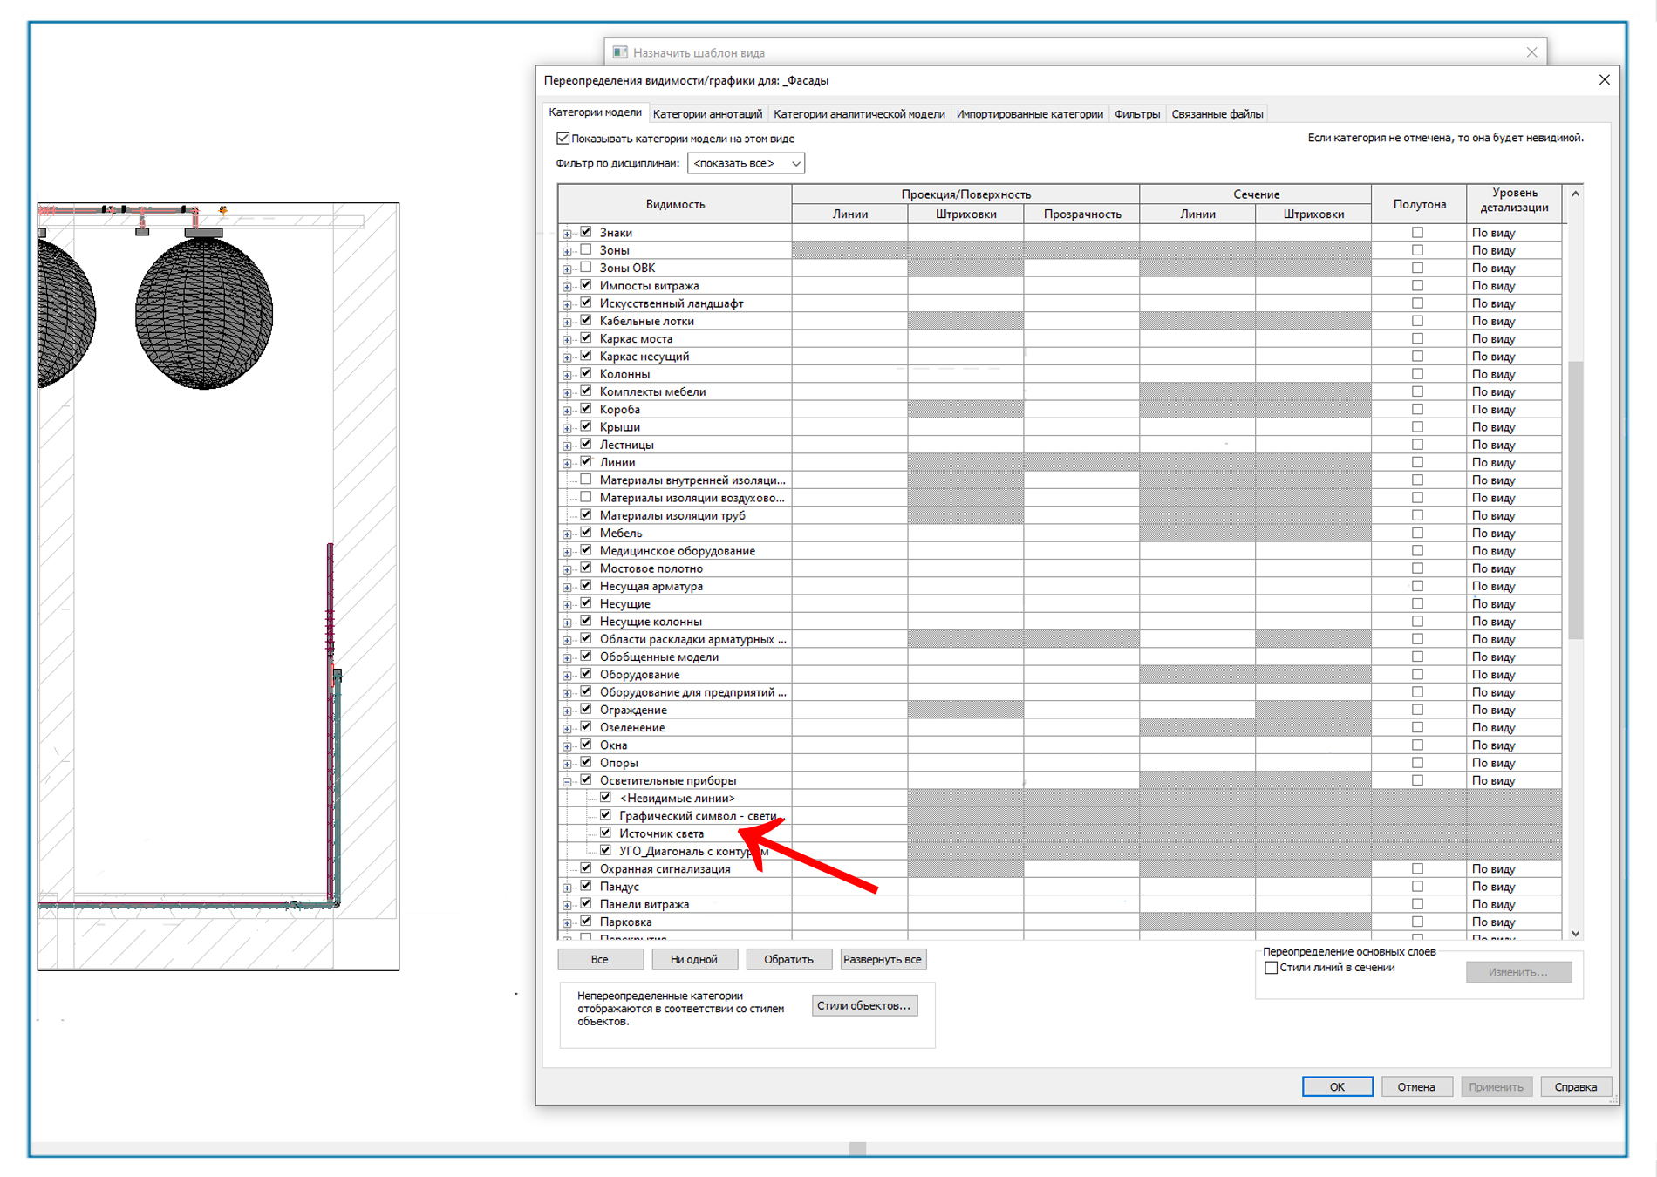Click the Отмена button
The height and width of the screenshot is (1177, 1657).
coord(1416,1086)
